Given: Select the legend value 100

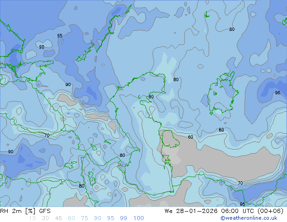Looking at the screenshot, I should (x=139, y=218).
